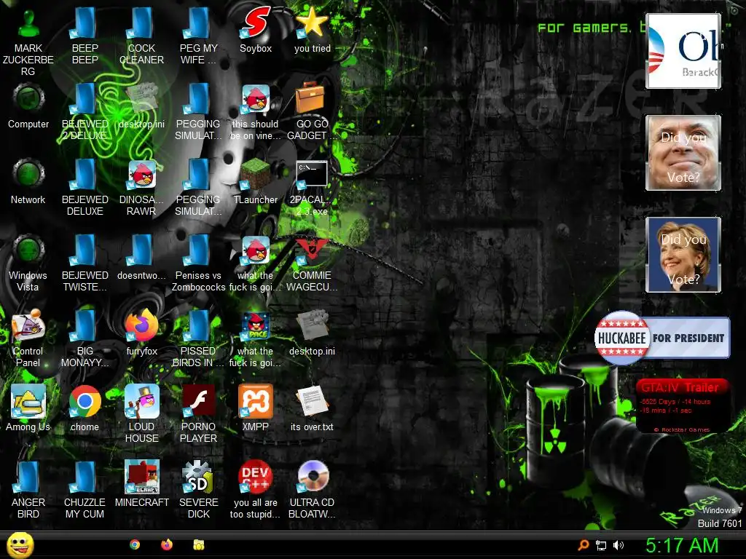Click the search magnifier tray icon
Image resolution: width=746 pixels, height=559 pixels.
(x=583, y=545)
